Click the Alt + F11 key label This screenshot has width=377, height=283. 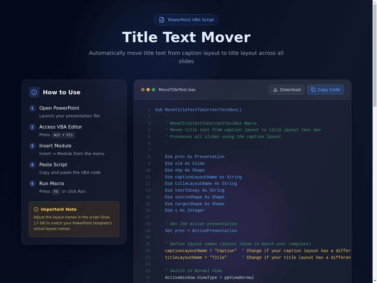tap(63, 135)
